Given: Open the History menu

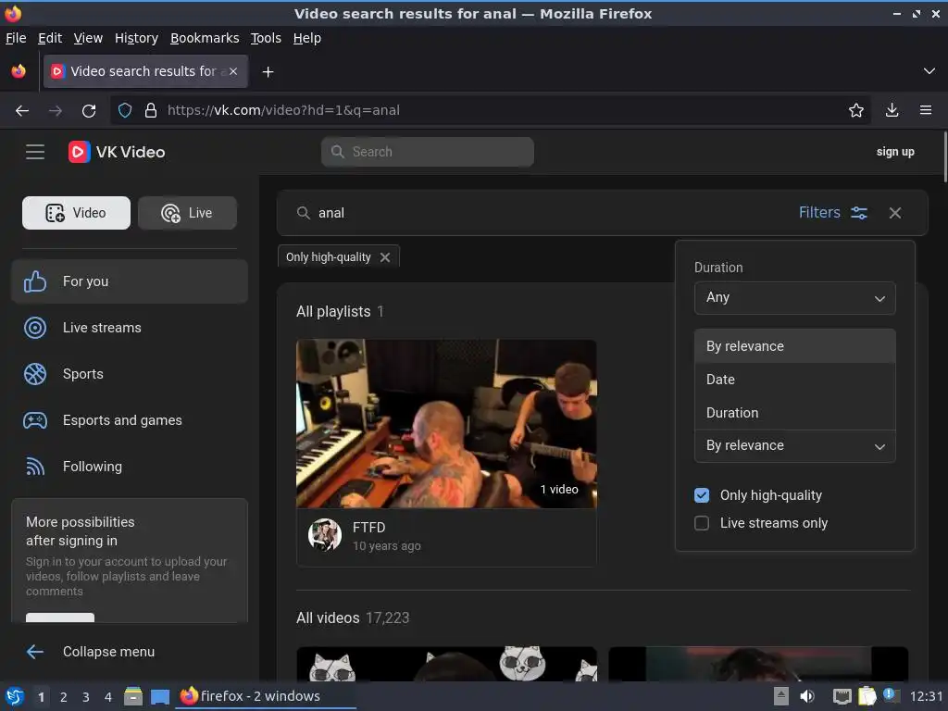Looking at the screenshot, I should point(136,38).
